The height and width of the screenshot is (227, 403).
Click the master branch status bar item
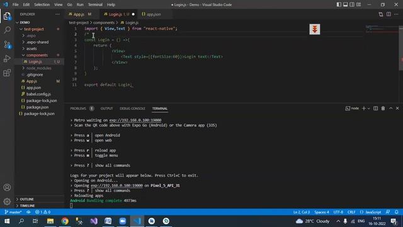[13, 212]
